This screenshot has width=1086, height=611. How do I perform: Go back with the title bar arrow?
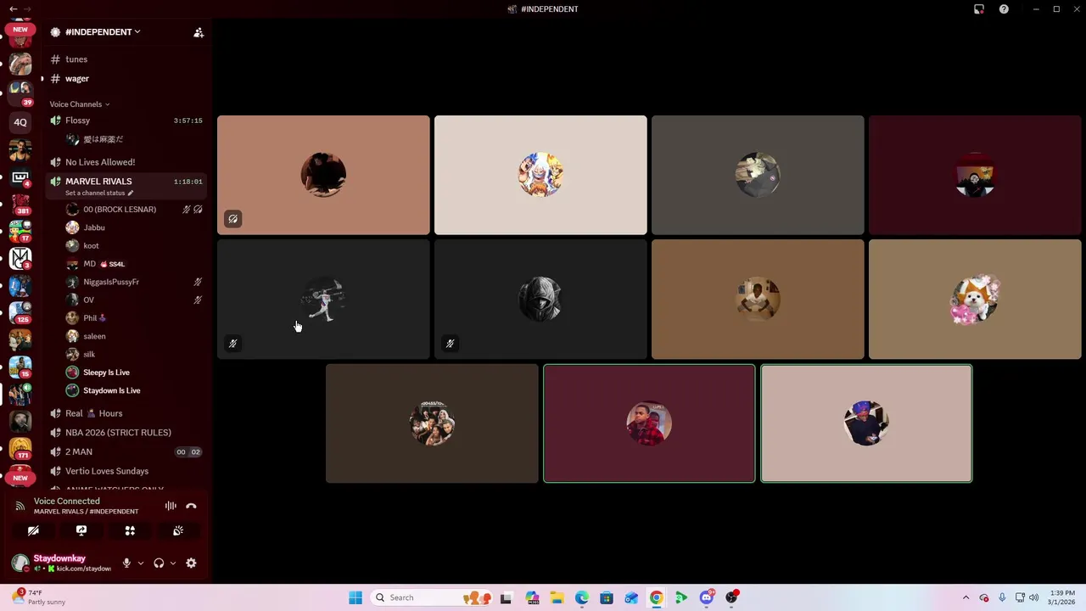13,9
